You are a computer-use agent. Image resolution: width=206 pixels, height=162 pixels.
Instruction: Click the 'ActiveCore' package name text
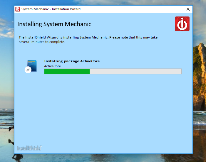click(x=52, y=66)
